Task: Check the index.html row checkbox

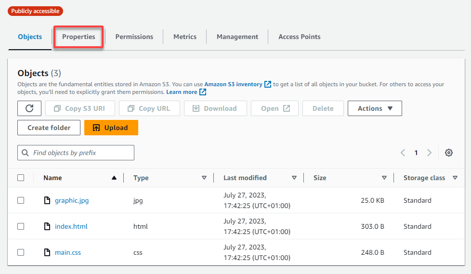Action: tap(21, 226)
